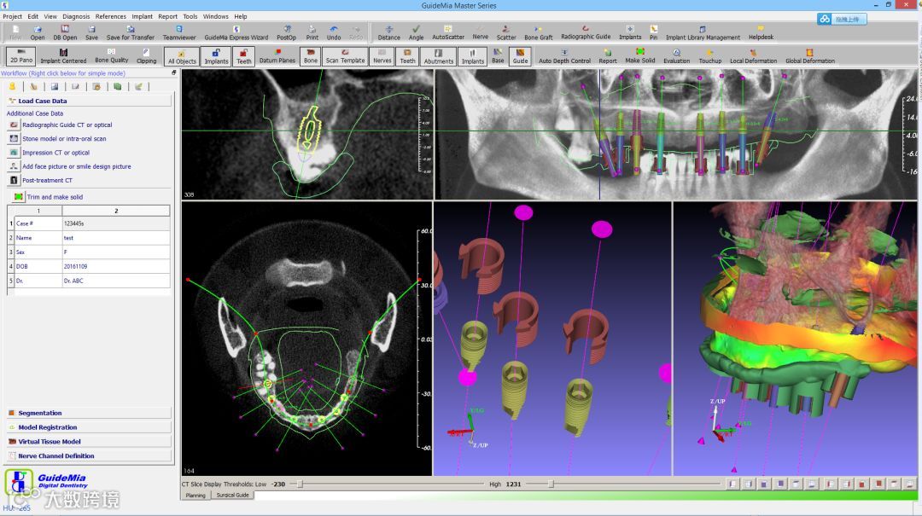Click the Make Solid tool
922x516 pixels.
[x=639, y=55]
